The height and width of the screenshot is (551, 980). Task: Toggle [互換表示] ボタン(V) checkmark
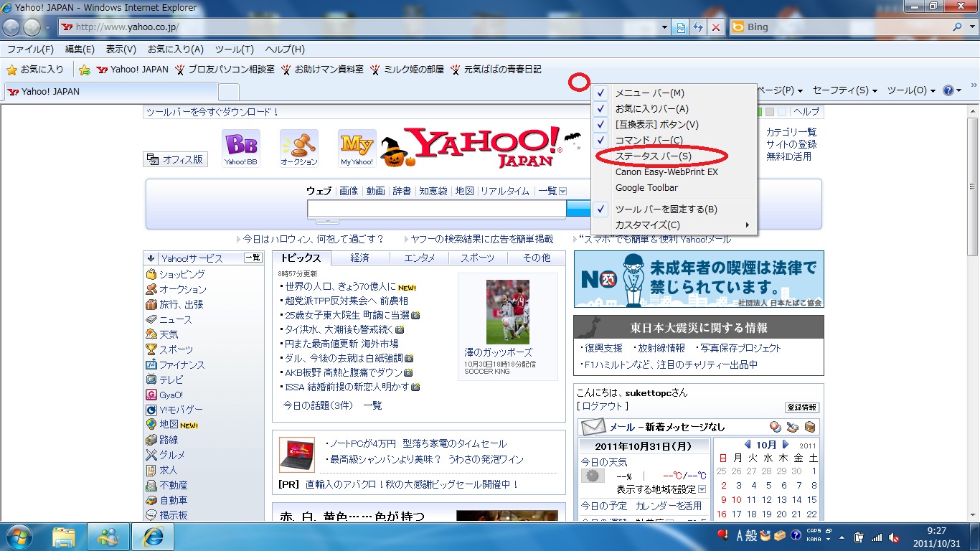click(x=601, y=125)
